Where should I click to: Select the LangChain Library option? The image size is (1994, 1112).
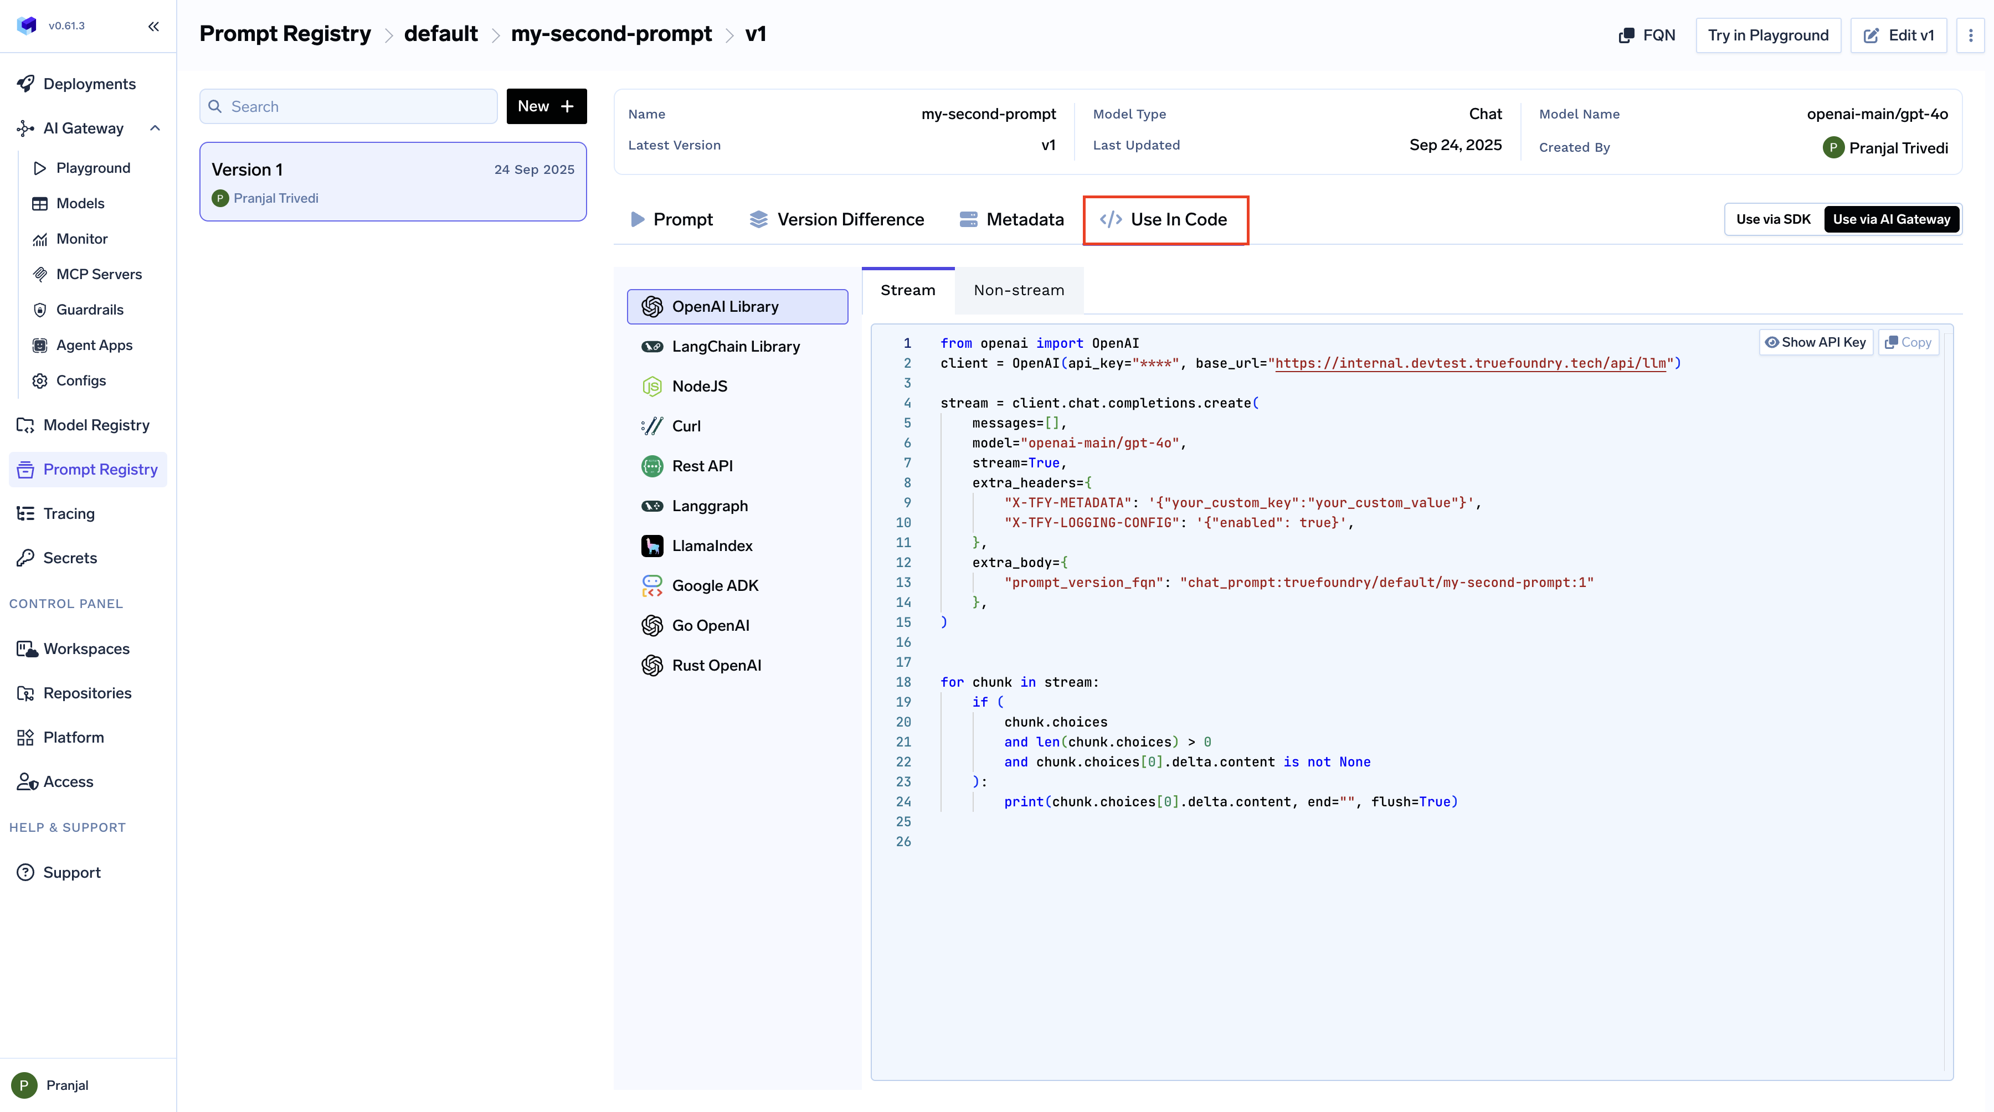click(736, 347)
